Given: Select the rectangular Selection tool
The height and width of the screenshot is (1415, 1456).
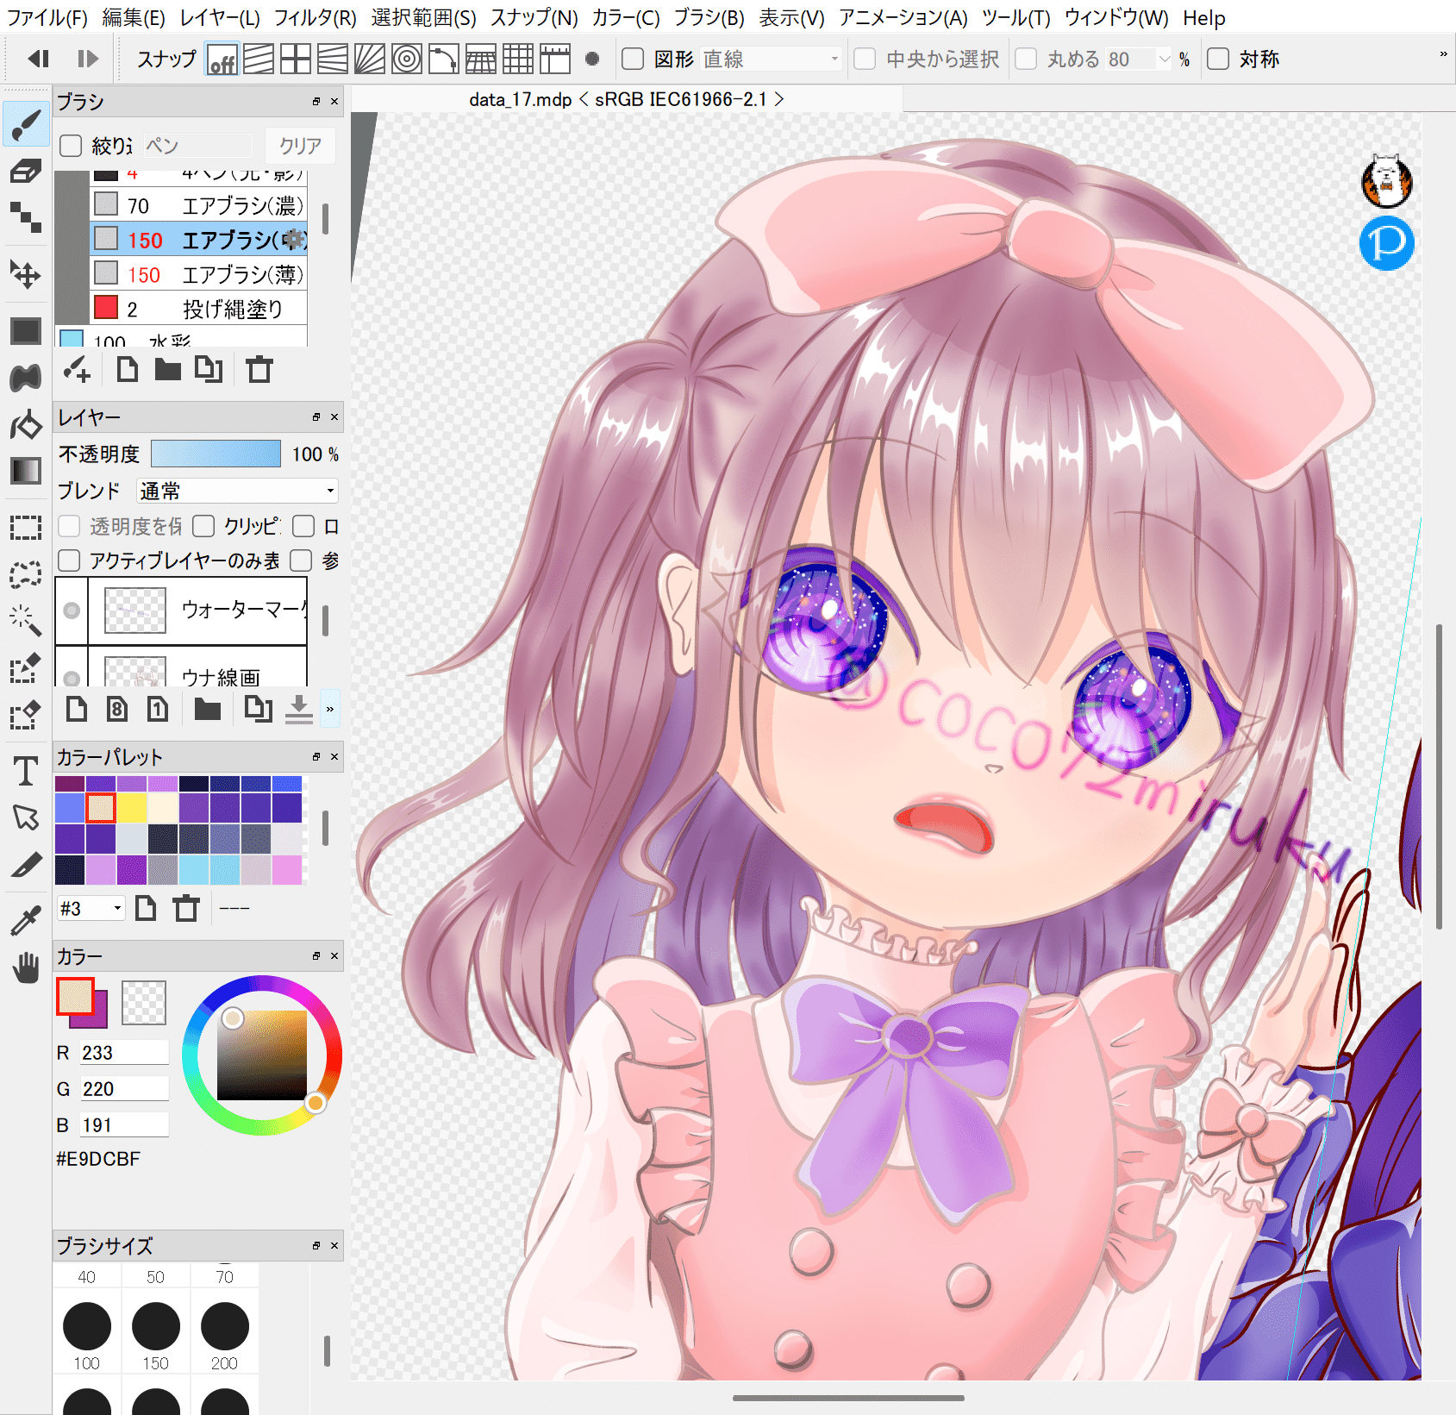Looking at the screenshot, I should pyautogui.click(x=26, y=527).
